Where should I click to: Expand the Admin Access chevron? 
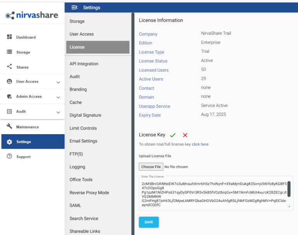(58, 97)
